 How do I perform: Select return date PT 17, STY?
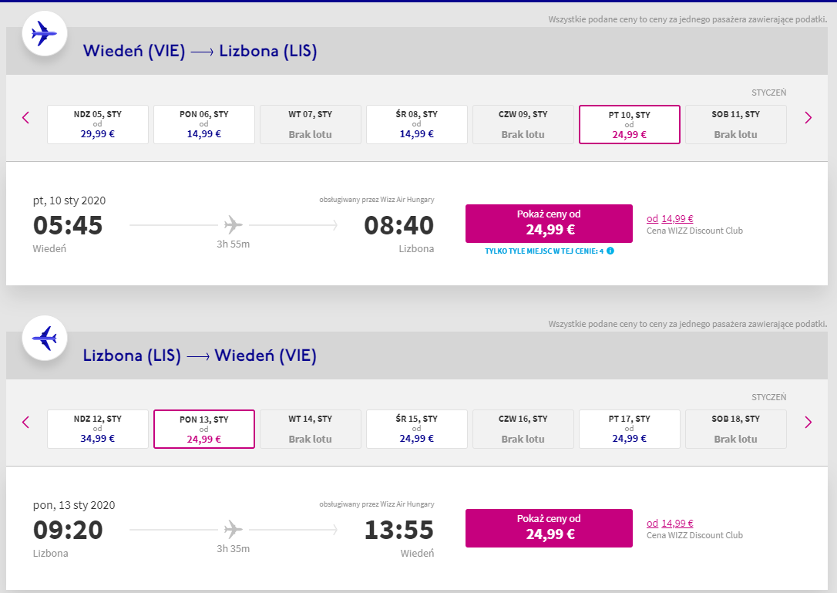click(x=630, y=429)
